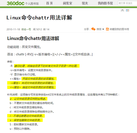Click the search input field at top
Image resolution: width=137 pixels, height=133 pixels.
click(127, 3)
